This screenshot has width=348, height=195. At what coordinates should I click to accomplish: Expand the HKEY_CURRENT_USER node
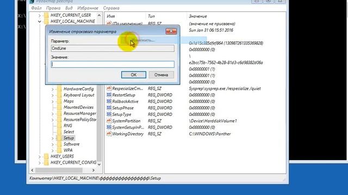click(40, 16)
